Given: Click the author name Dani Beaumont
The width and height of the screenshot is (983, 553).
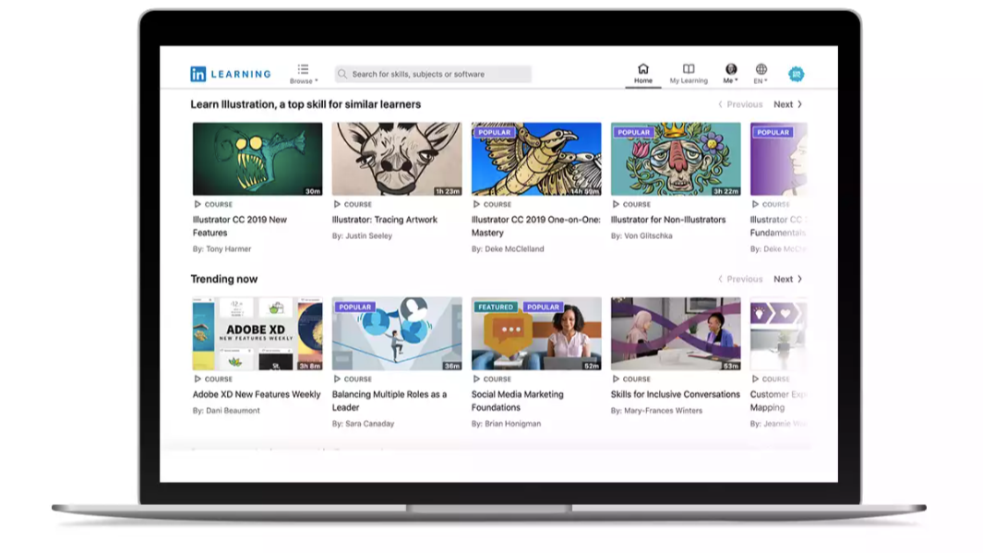Looking at the screenshot, I should (x=233, y=411).
